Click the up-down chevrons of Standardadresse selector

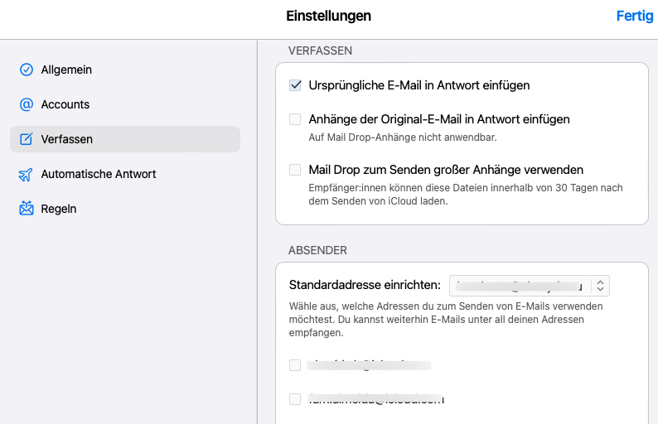(x=602, y=286)
